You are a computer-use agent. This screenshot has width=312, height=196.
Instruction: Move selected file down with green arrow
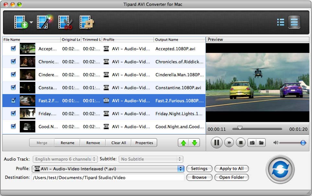point(194,143)
